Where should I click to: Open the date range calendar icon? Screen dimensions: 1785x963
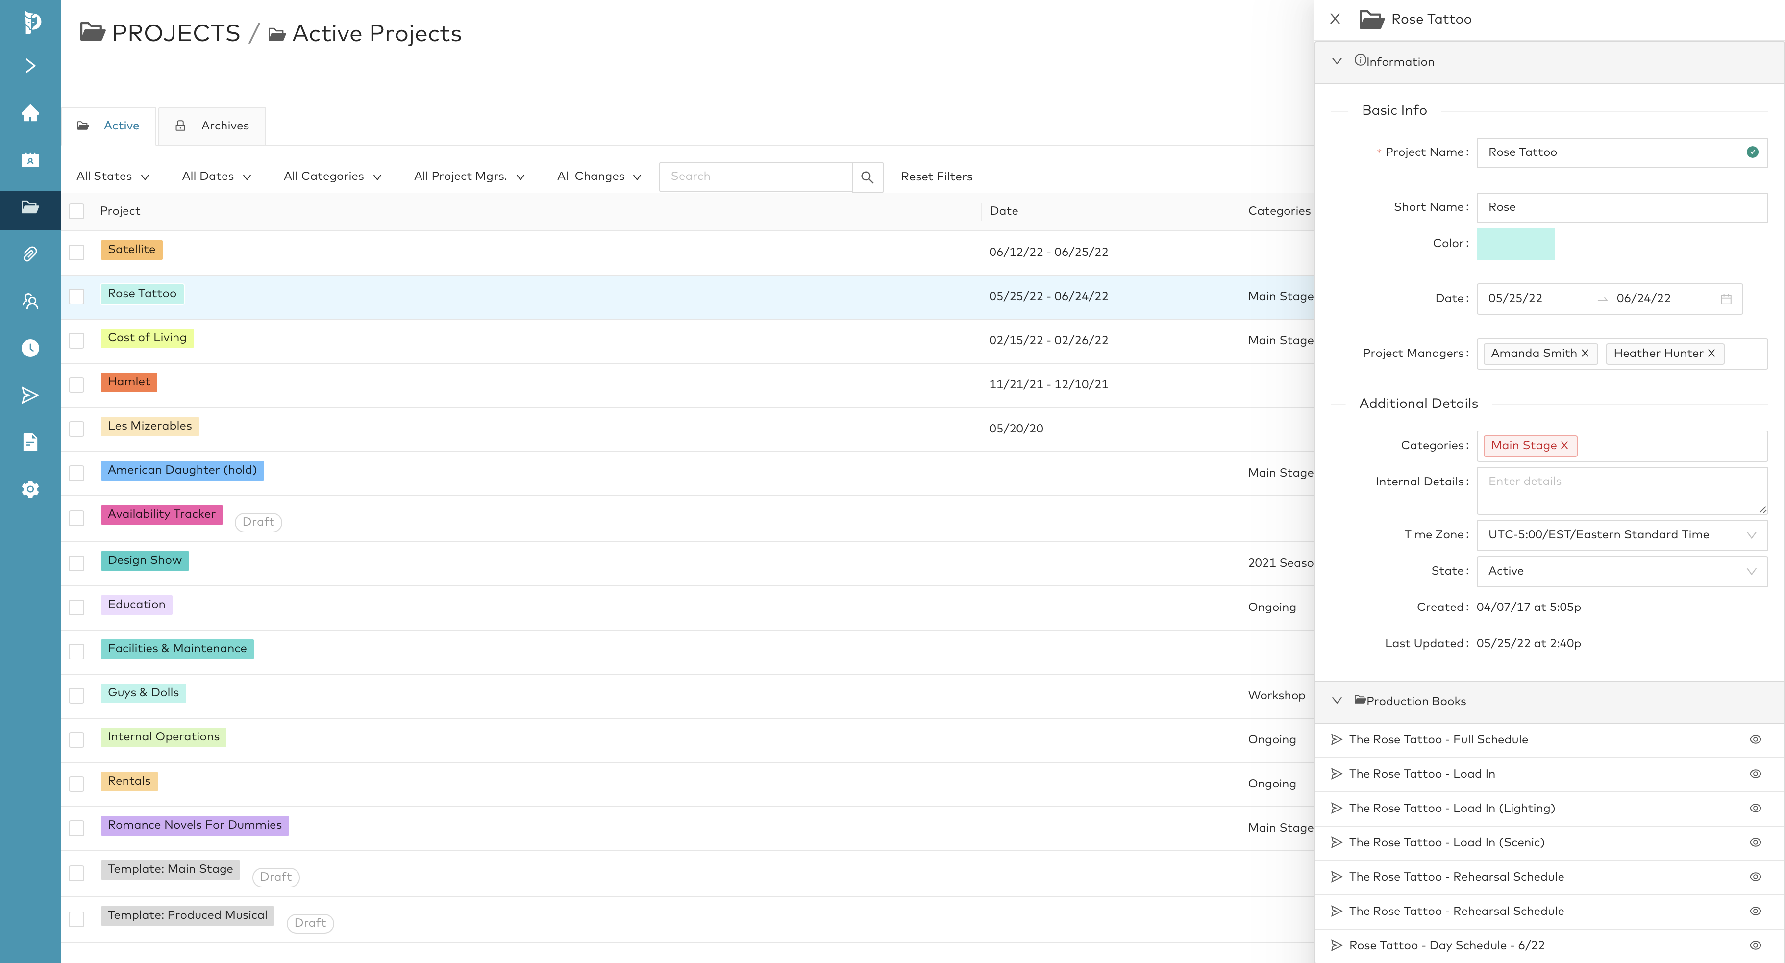click(1726, 299)
